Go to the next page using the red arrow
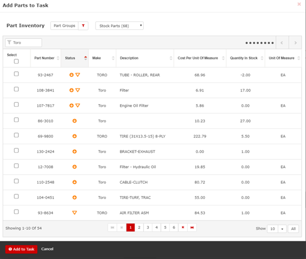This screenshot has height=259, width=306. 183,228
